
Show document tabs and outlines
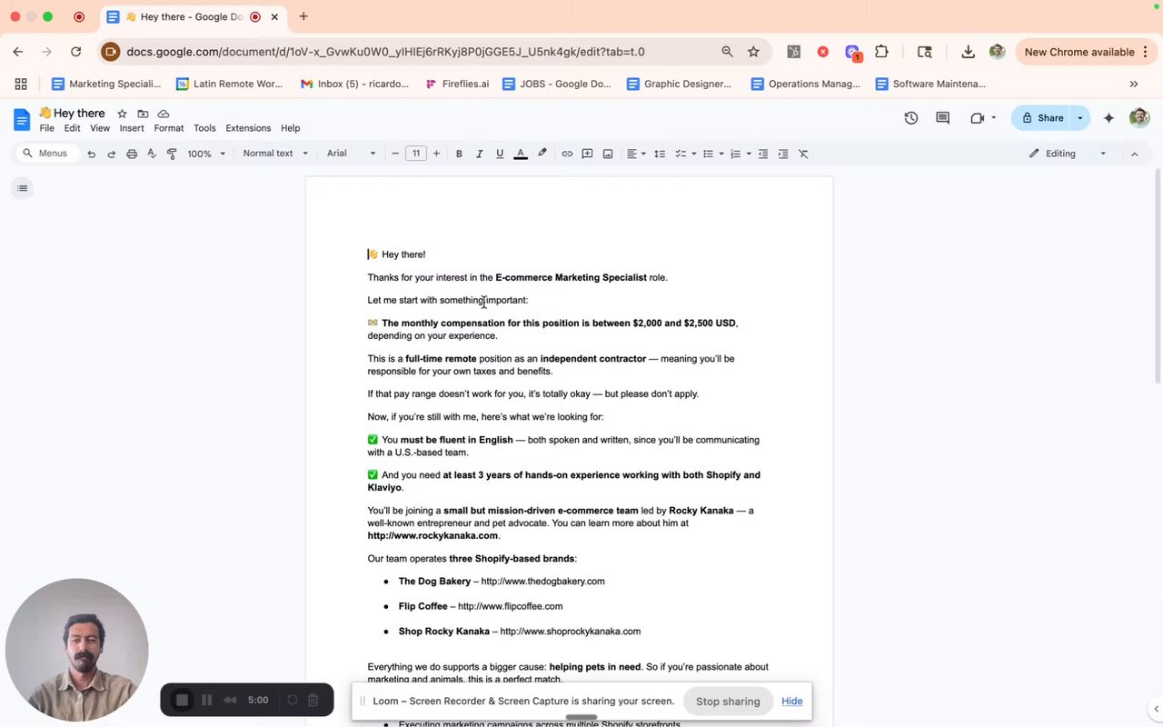[23, 188]
